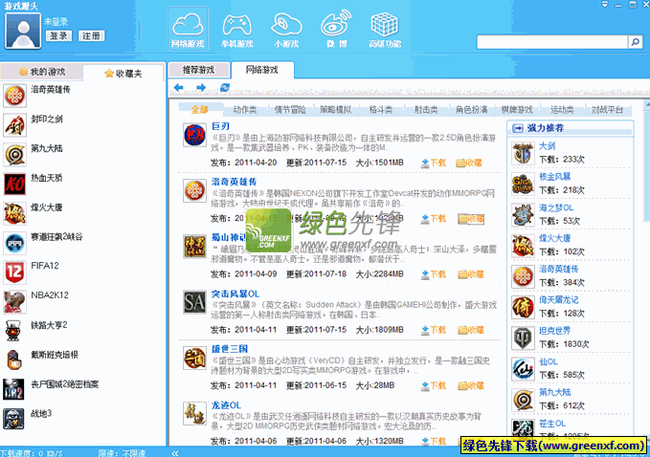The height and width of the screenshot is (457, 650).
Task: Click the 封印之剑 icon in favorites
Action: (x=15, y=125)
